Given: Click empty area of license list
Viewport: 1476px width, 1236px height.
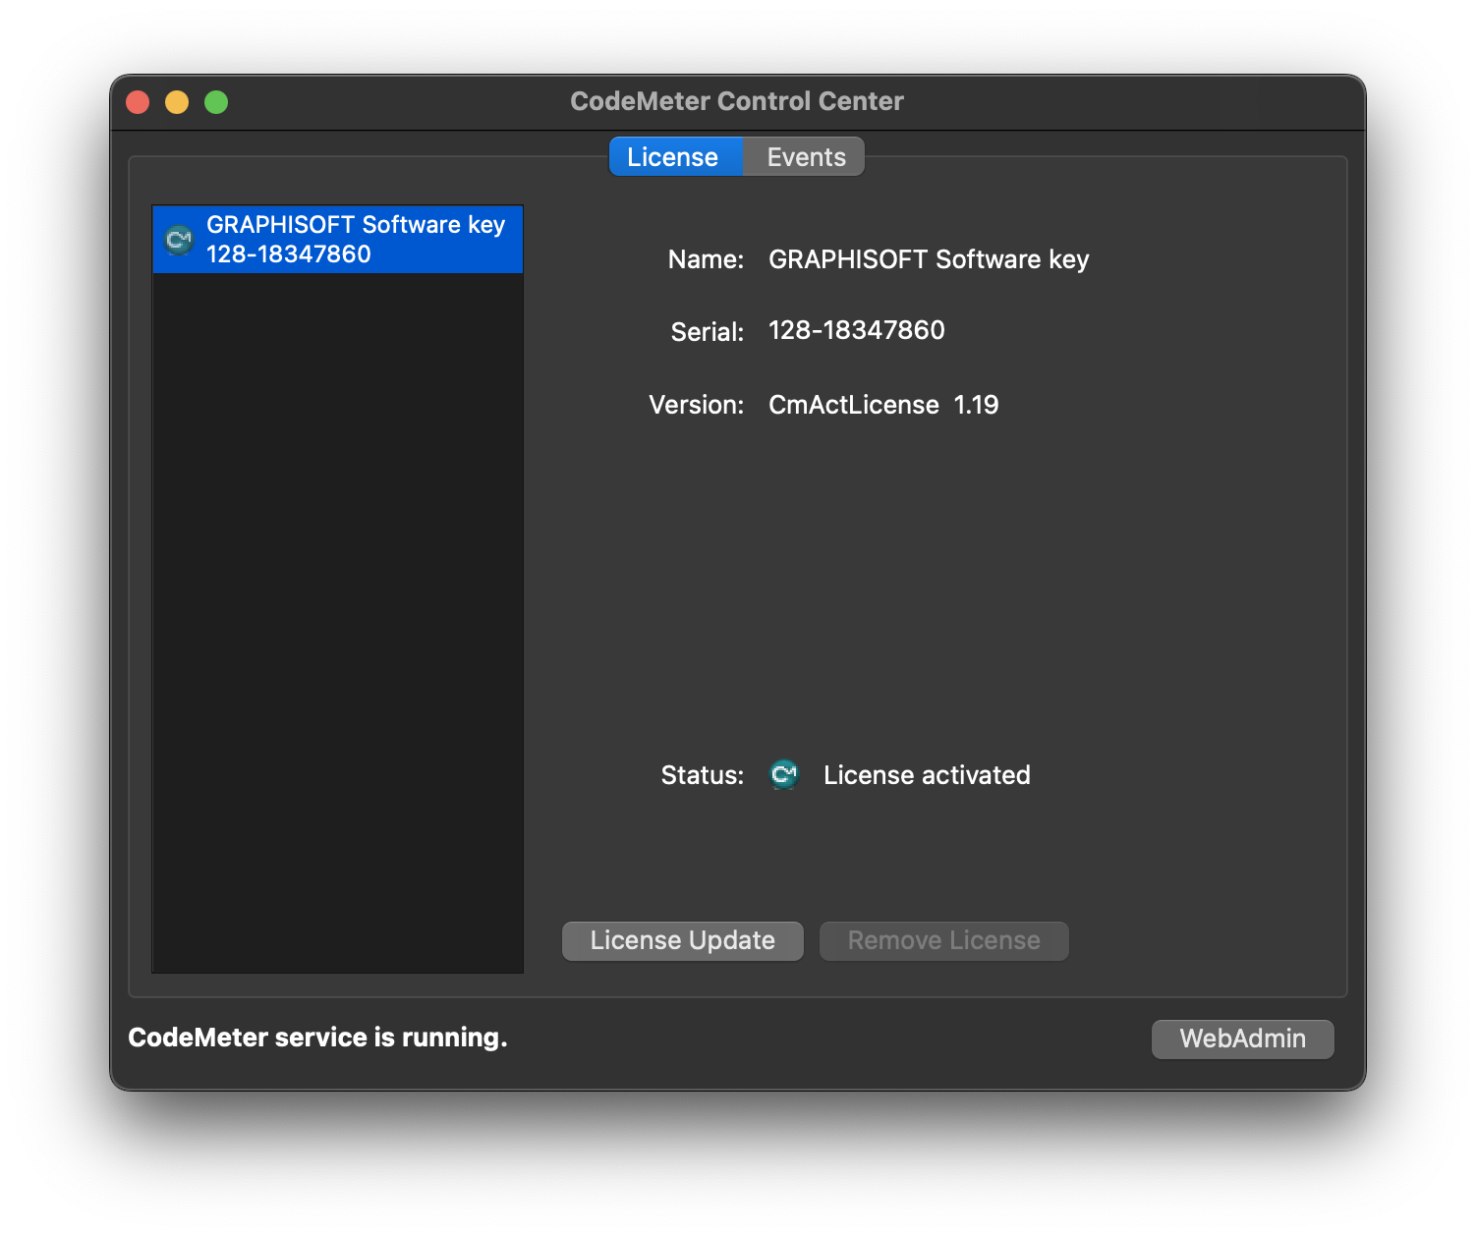Looking at the screenshot, I should (337, 619).
